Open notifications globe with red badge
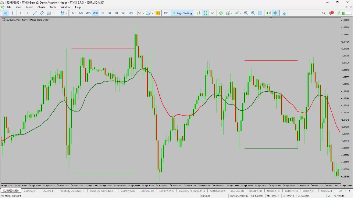This screenshot has width=353, height=198. [x=331, y=13]
